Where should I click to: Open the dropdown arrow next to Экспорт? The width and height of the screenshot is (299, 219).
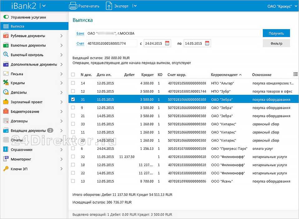click(134, 6)
